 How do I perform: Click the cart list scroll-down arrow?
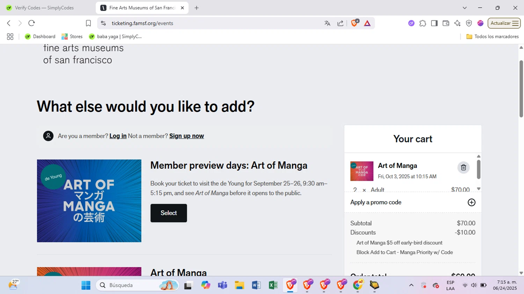(x=479, y=189)
